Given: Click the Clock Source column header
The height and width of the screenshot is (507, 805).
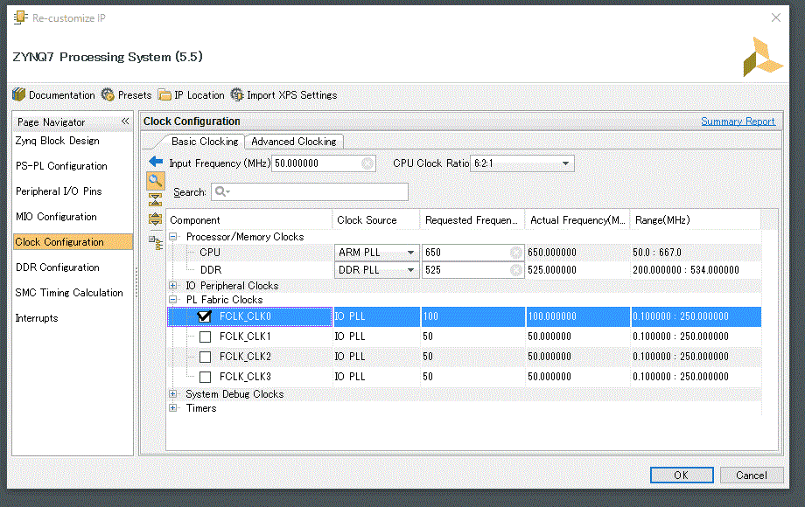Looking at the screenshot, I should (376, 220).
